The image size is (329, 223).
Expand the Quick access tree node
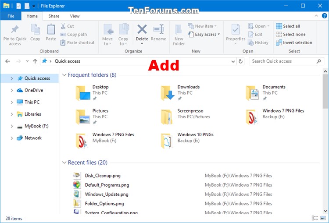point(12,78)
